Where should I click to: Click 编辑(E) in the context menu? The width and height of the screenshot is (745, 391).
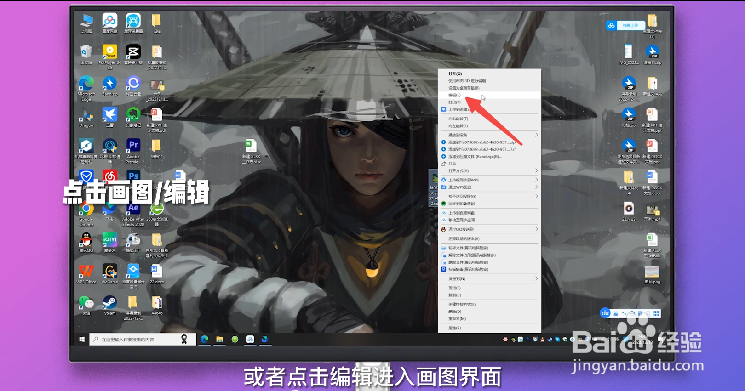(x=489, y=95)
